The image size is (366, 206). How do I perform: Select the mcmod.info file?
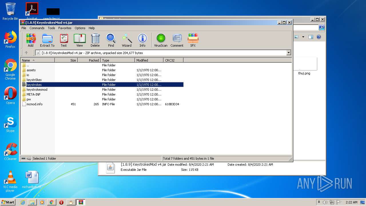(102, 104)
